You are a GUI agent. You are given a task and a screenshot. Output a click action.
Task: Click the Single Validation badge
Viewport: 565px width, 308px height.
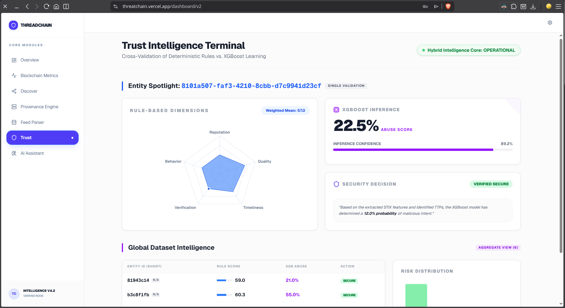(346, 86)
